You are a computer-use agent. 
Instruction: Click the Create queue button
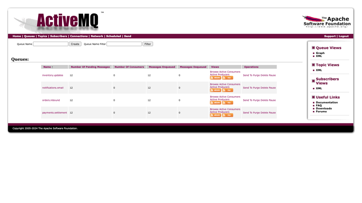tap(75, 44)
